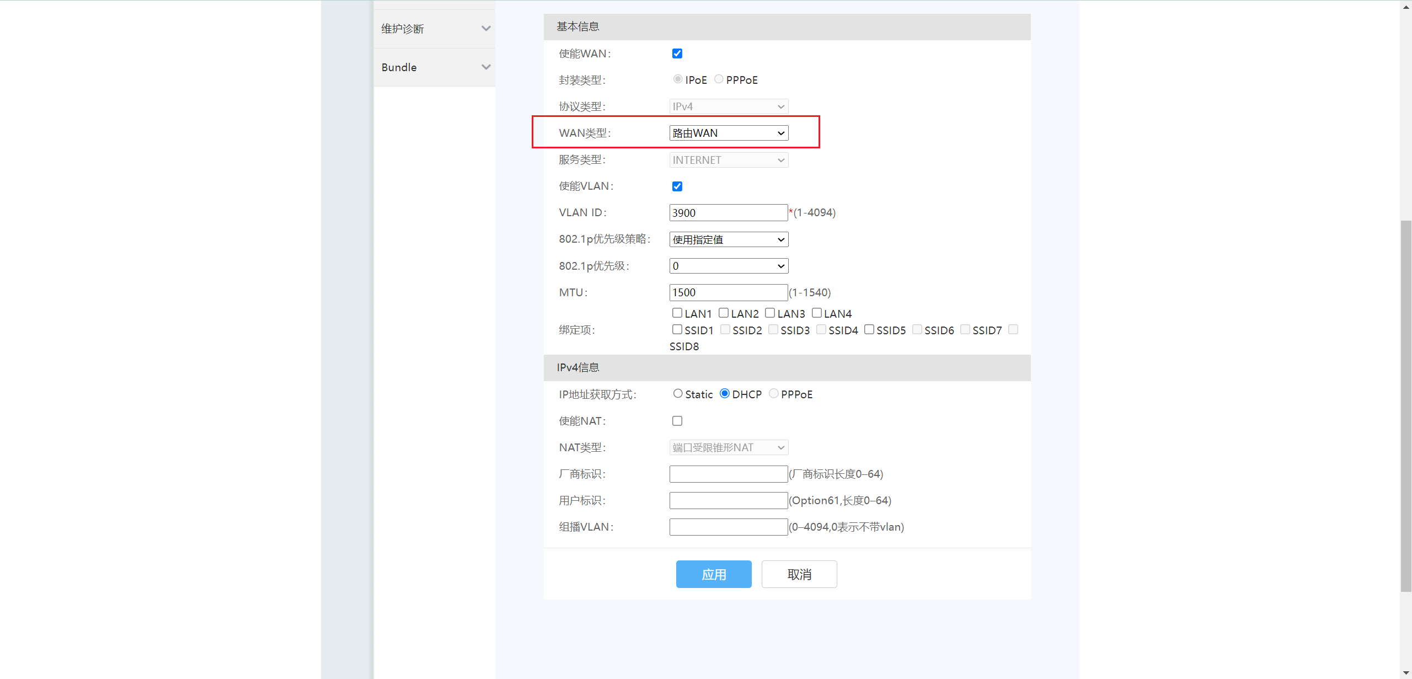Click the 应用 apply button
This screenshot has width=1412, height=679.
(714, 574)
